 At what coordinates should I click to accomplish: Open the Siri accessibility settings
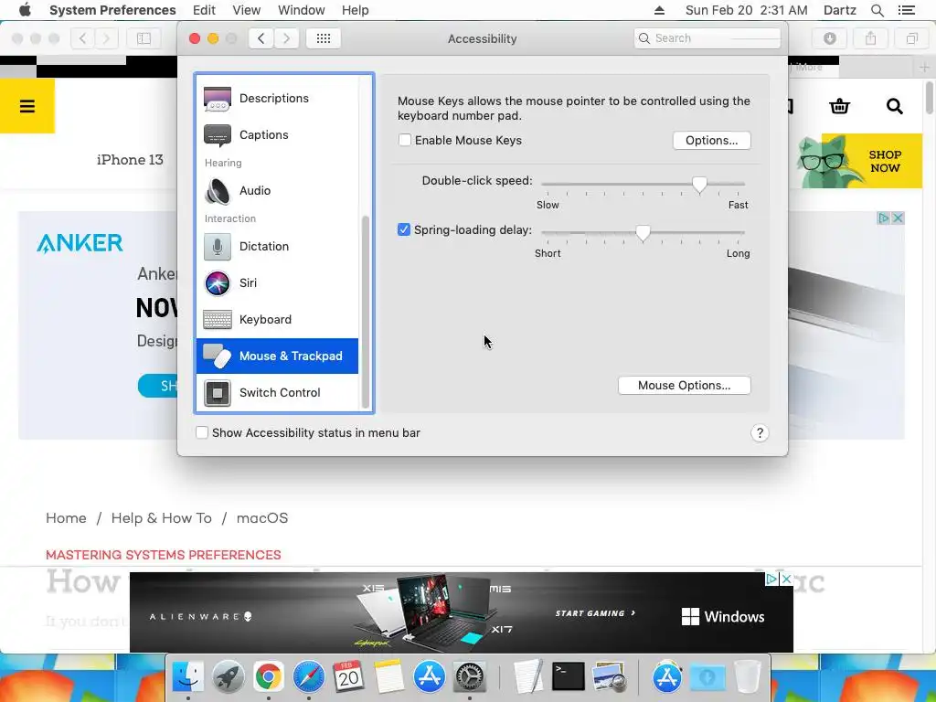277,283
